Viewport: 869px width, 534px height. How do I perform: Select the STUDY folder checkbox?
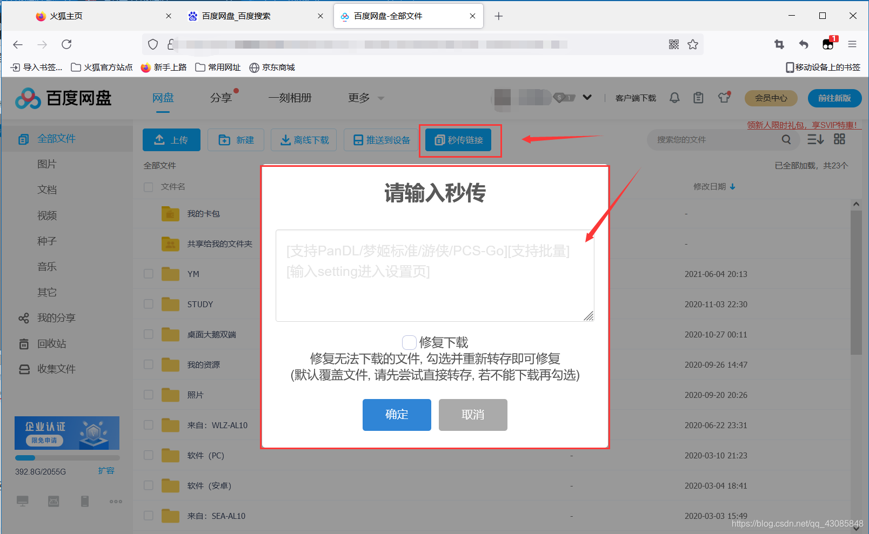click(x=148, y=304)
